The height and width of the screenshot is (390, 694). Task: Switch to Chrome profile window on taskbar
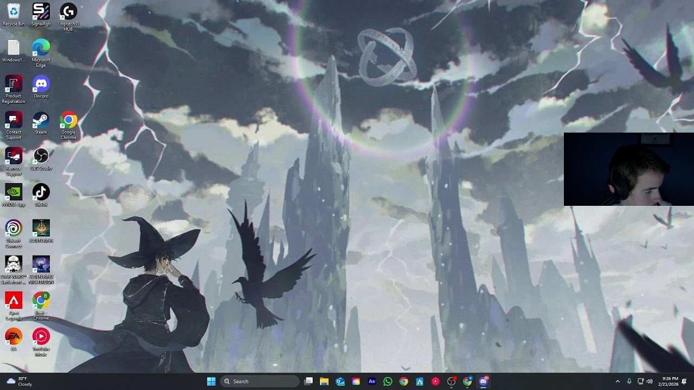point(467,381)
